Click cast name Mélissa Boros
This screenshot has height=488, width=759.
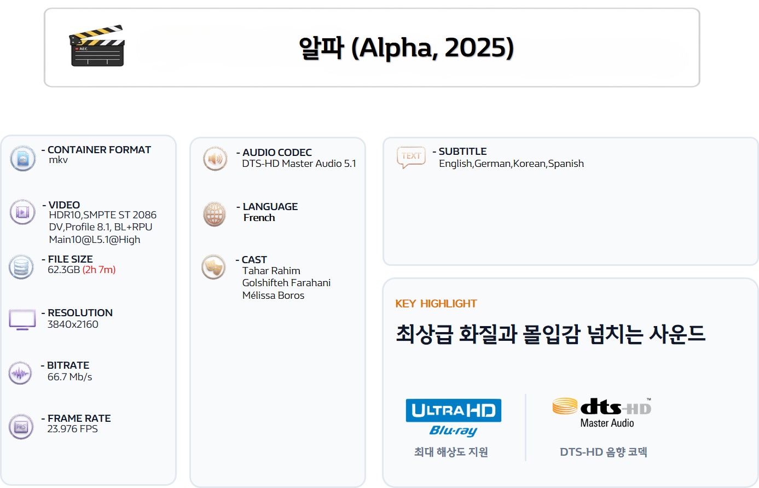273,295
